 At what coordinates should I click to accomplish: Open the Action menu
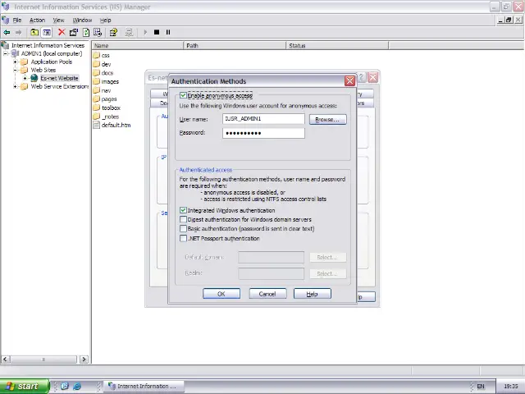[38, 20]
